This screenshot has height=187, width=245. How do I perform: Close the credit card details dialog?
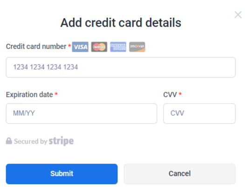click(238, 15)
